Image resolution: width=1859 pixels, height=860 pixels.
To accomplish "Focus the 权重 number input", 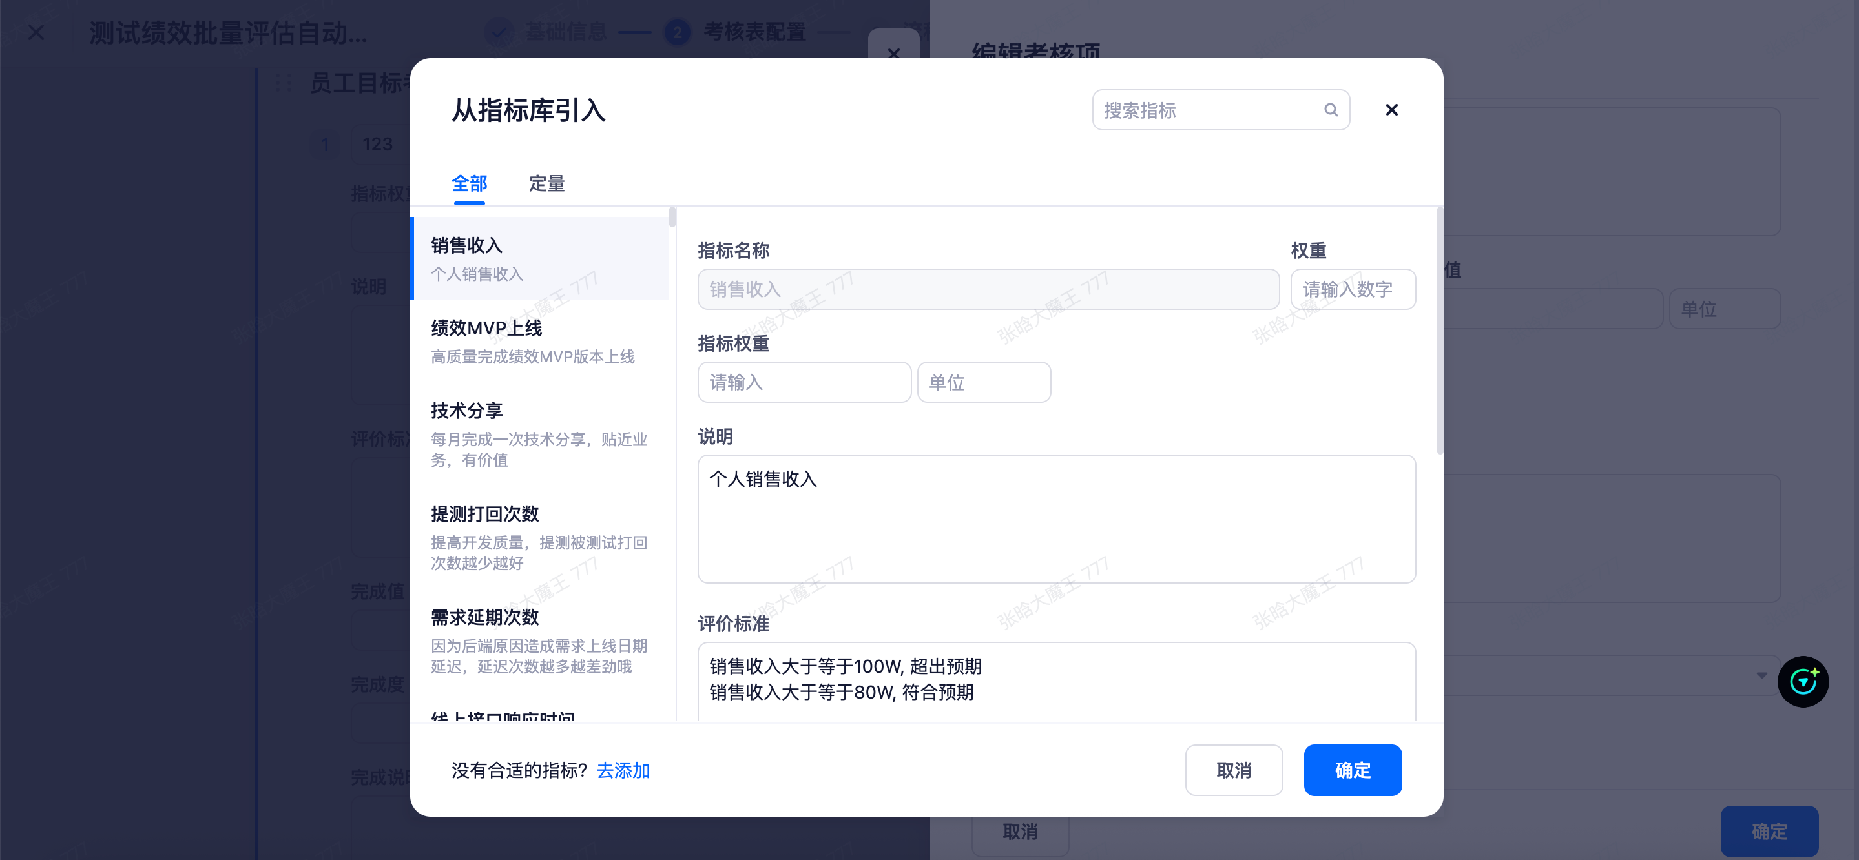I will (x=1352, y=289).
